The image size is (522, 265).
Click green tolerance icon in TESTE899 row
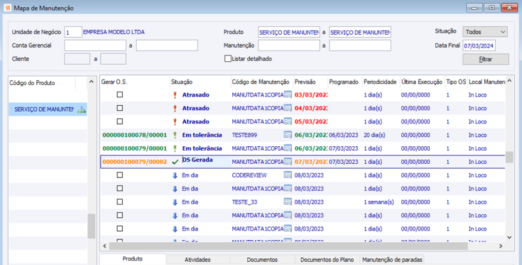[x=175, y=135]
